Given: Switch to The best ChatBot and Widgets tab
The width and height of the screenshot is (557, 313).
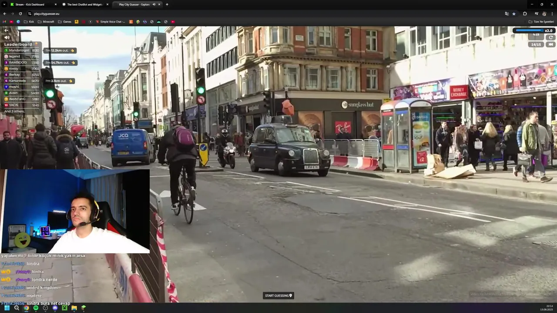Looking at the screenshot, I should point(84,4).
